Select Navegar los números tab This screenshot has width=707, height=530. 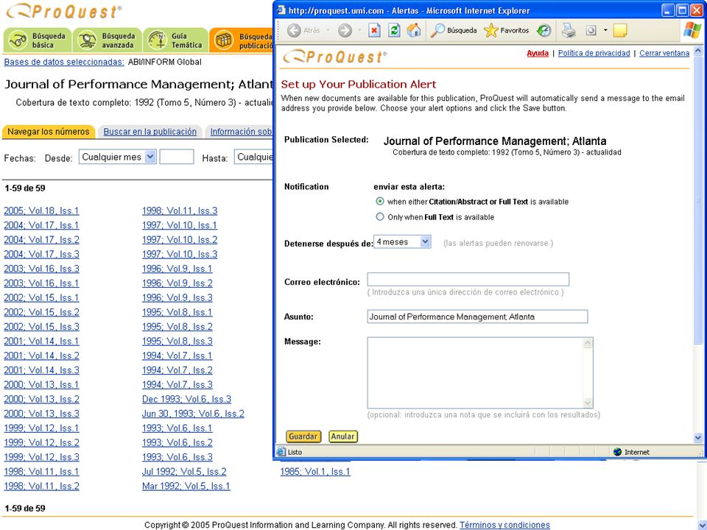point(49,132)
